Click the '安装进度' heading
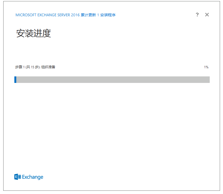The image size is (223, 194). (34, 33)
